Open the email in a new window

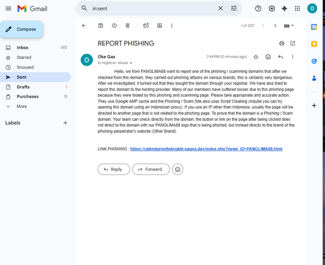click(x=292, y=44)
